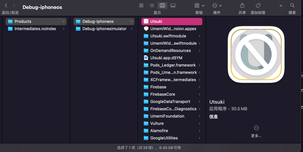
Task: Select UmemiWid...nsion.appex file
Action: point(172,29)
